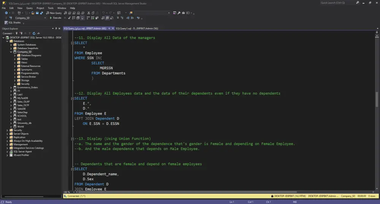
Task: Display the Estimated Execution Plan
Action: pyautogui.click(x=74, y=18)
